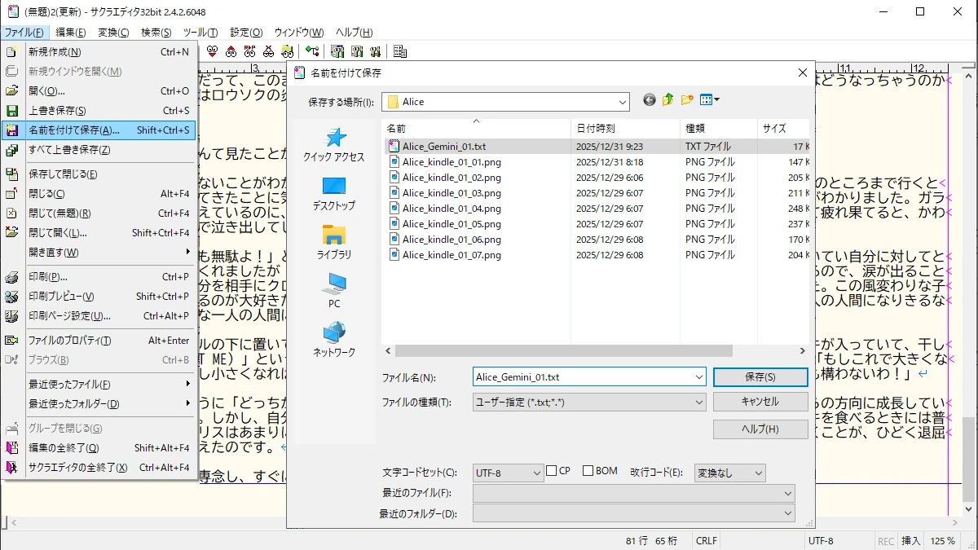Click the キャンセル button
978x550 pixels.
point(760,402)
